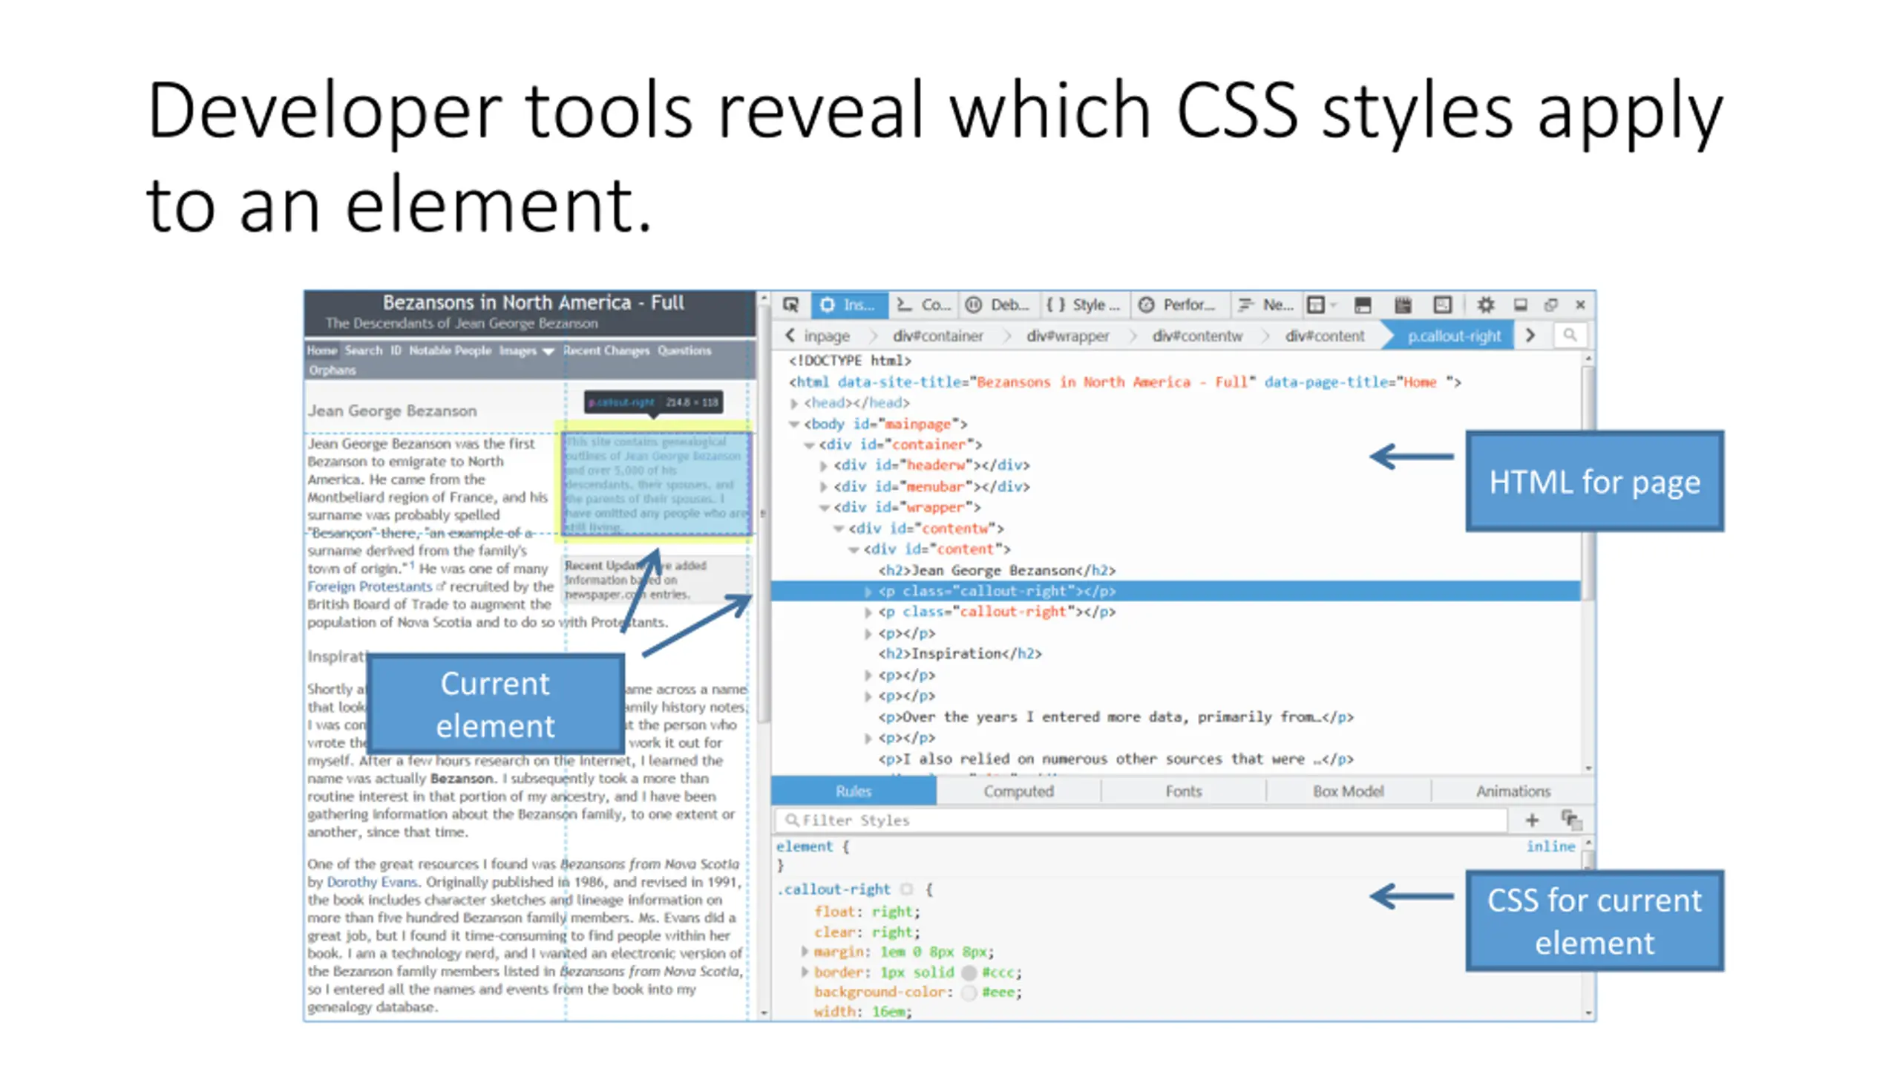Click the width value 16em

pyautogui.click(x=888, y=1012)
